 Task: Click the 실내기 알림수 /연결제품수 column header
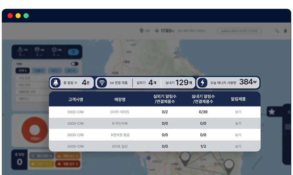(203, 99)
